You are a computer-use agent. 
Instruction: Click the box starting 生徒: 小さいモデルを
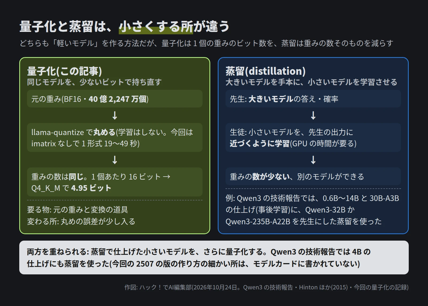(x=313, y=138)
